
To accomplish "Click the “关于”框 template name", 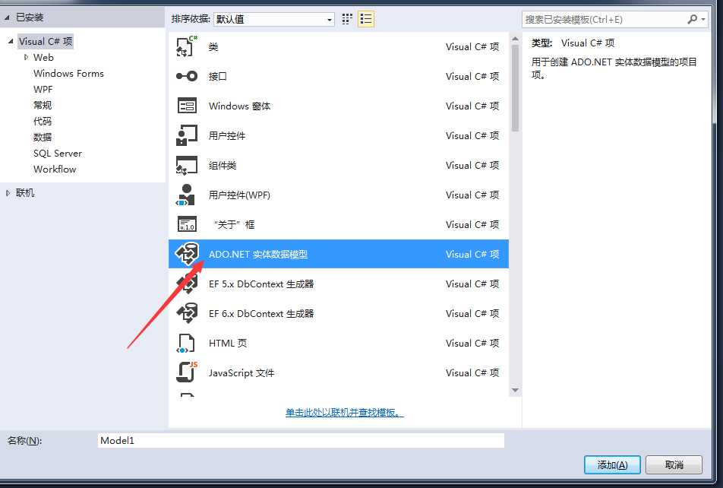I will point(234,224).
